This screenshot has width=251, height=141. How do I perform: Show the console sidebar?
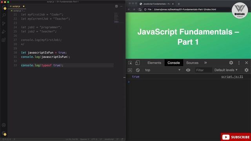[130, 70]
